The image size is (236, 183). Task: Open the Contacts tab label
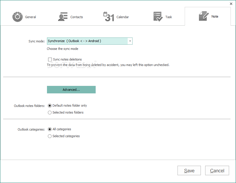tap(77, 17)
